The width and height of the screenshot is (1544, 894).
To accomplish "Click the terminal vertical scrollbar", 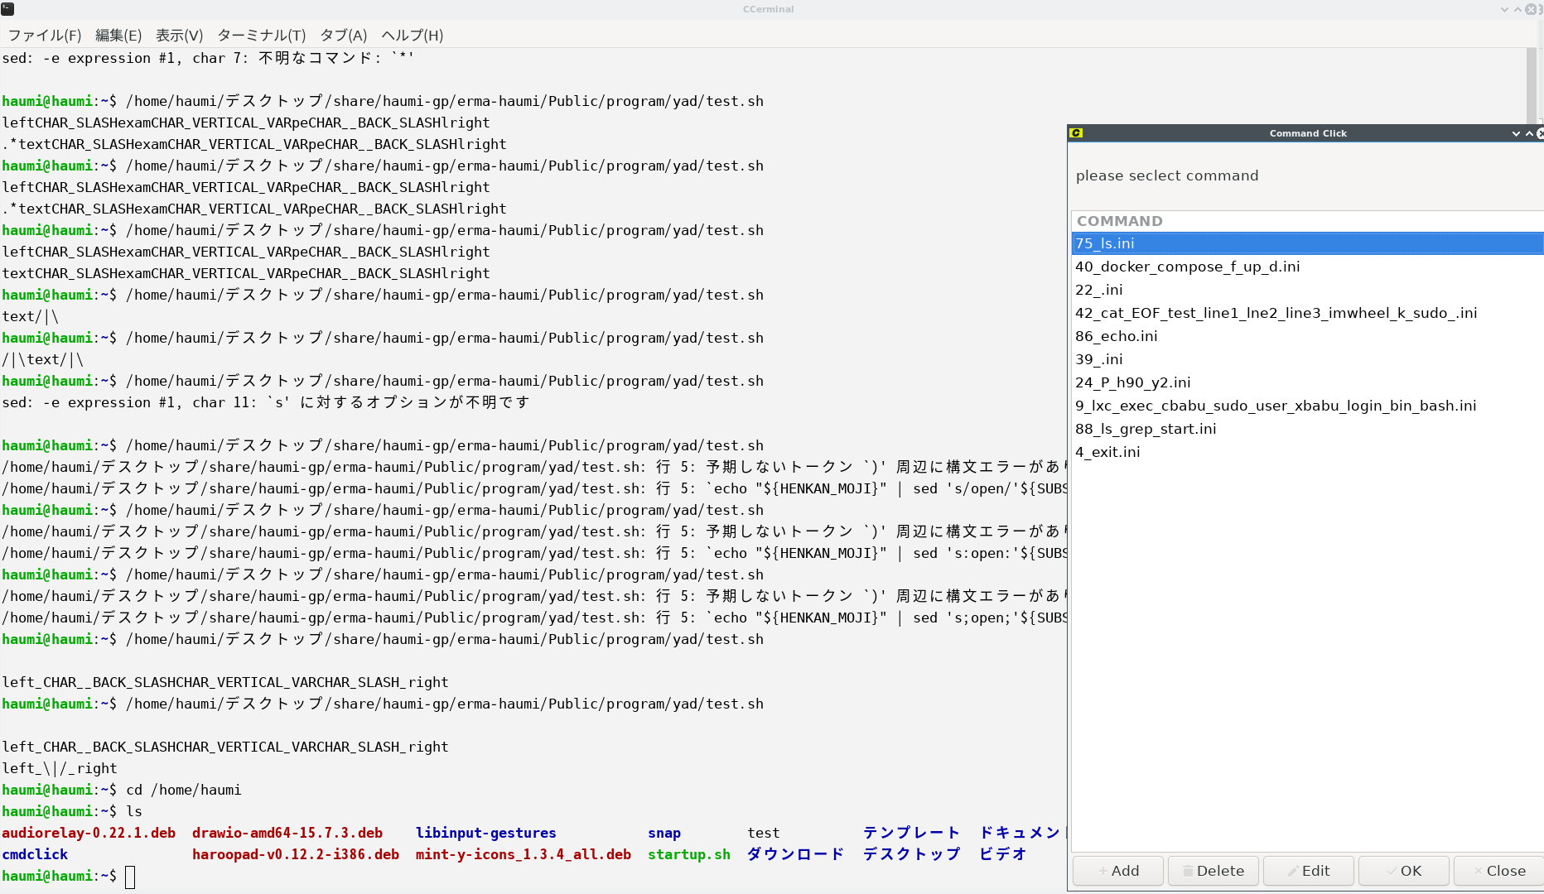I will tap(1532, 86).
